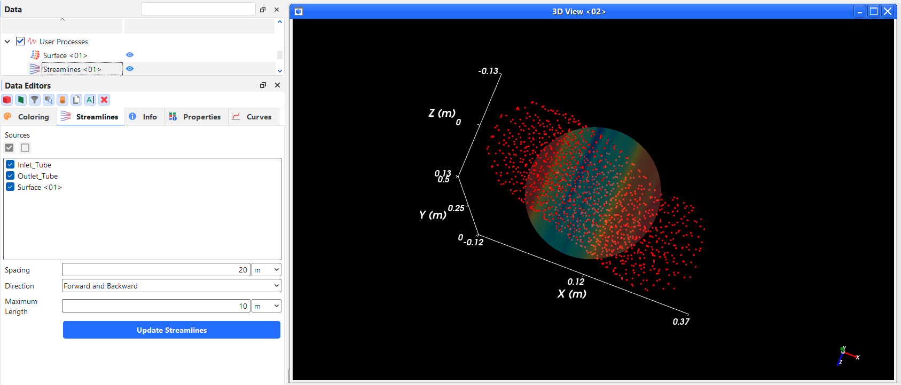Switch to the Coloring tab
Screen dimensions: 901x385
pyautogui.click(x=26, y=117)
